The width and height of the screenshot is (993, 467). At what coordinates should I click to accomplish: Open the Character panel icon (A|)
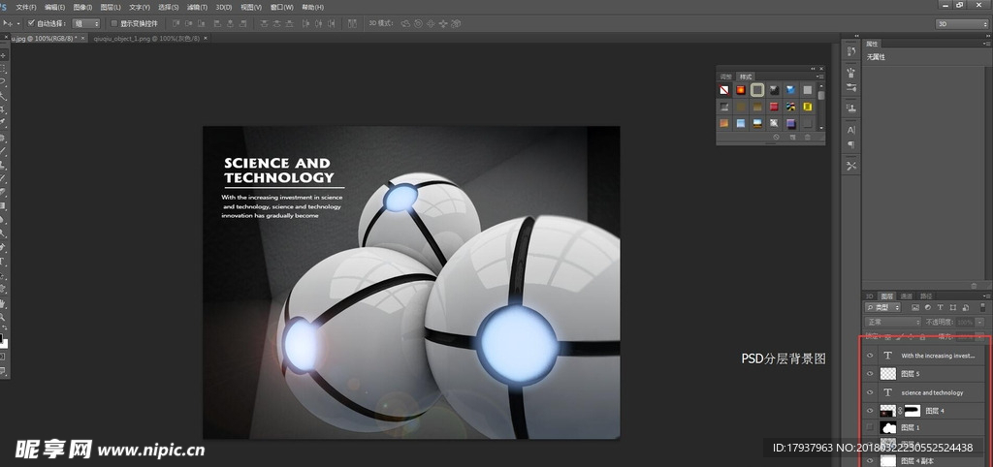850,129
